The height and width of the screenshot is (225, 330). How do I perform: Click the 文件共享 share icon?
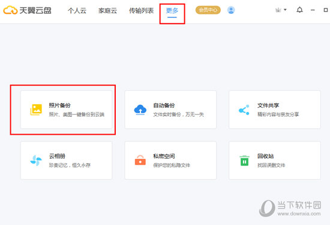tap(244, 109)
